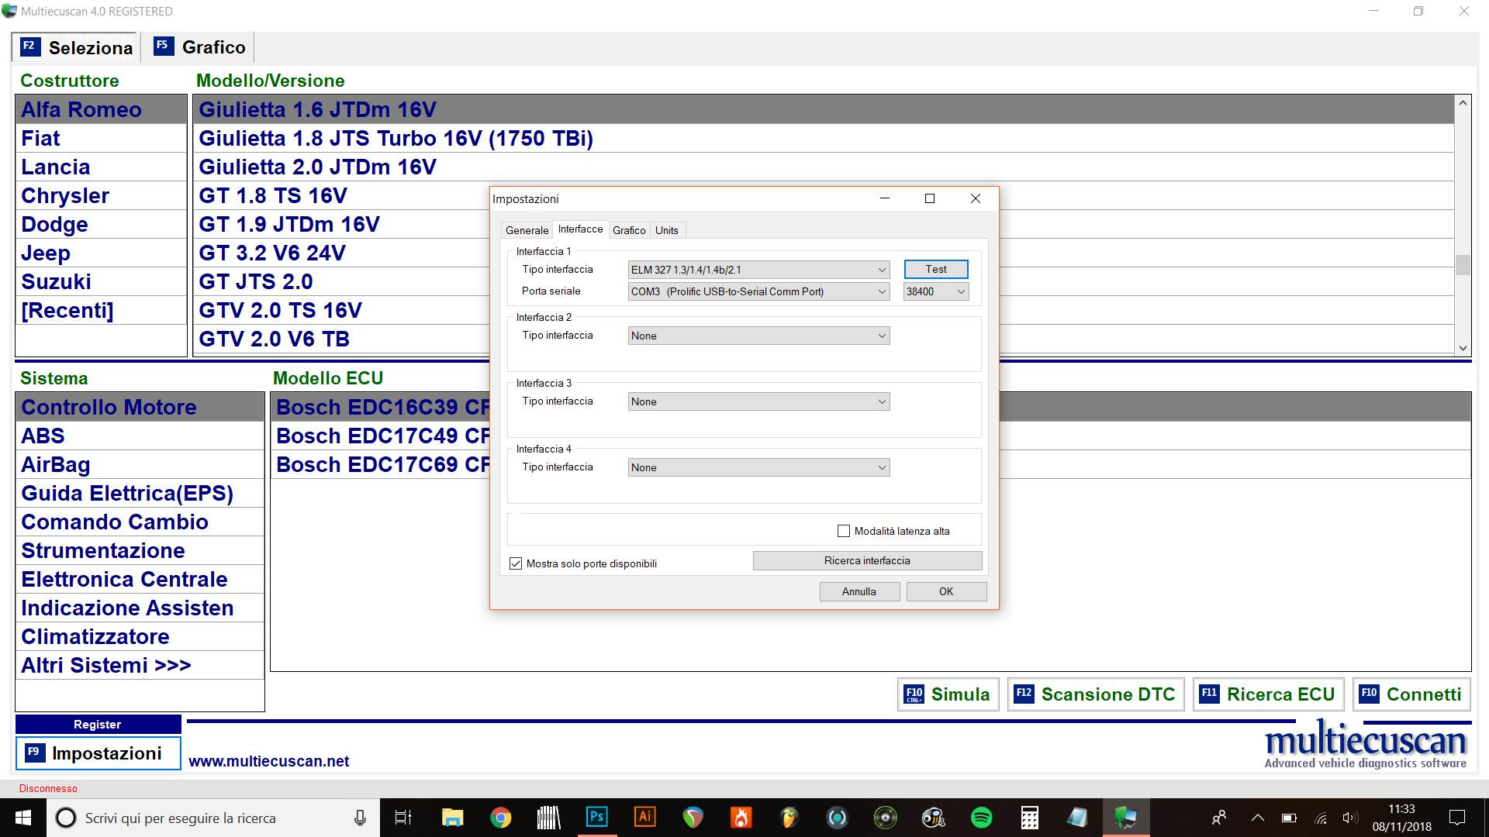Open Windows Start menu
Viewport: 1489px width, 837px height.
tap(22, 818)
